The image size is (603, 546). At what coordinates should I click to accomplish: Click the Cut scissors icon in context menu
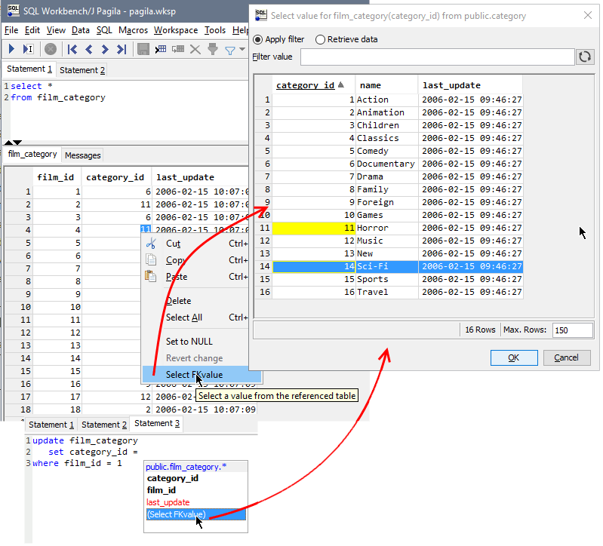pos(151,244)
